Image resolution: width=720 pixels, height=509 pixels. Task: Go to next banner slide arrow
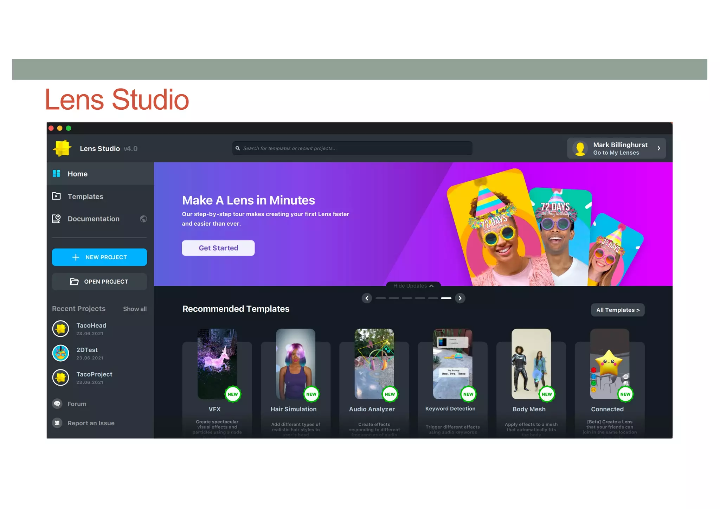(x=460, y=298)
